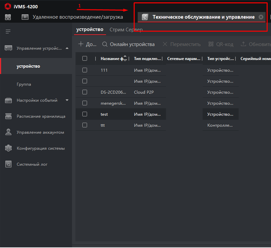Click the four-square main menu grid icon

click(8, 17)
